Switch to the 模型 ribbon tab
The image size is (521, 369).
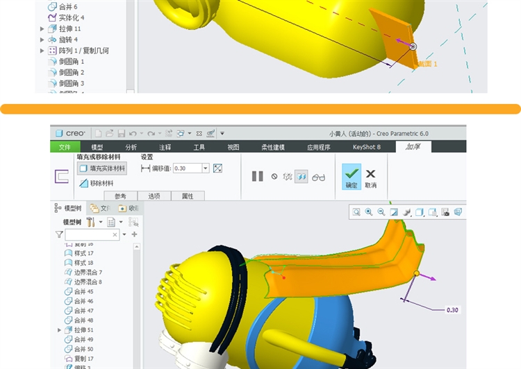tap(97, 147)
